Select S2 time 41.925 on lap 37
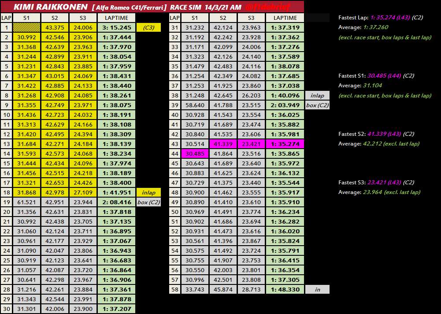Viewport: 441px width, 314px height. tap(223, 86)
